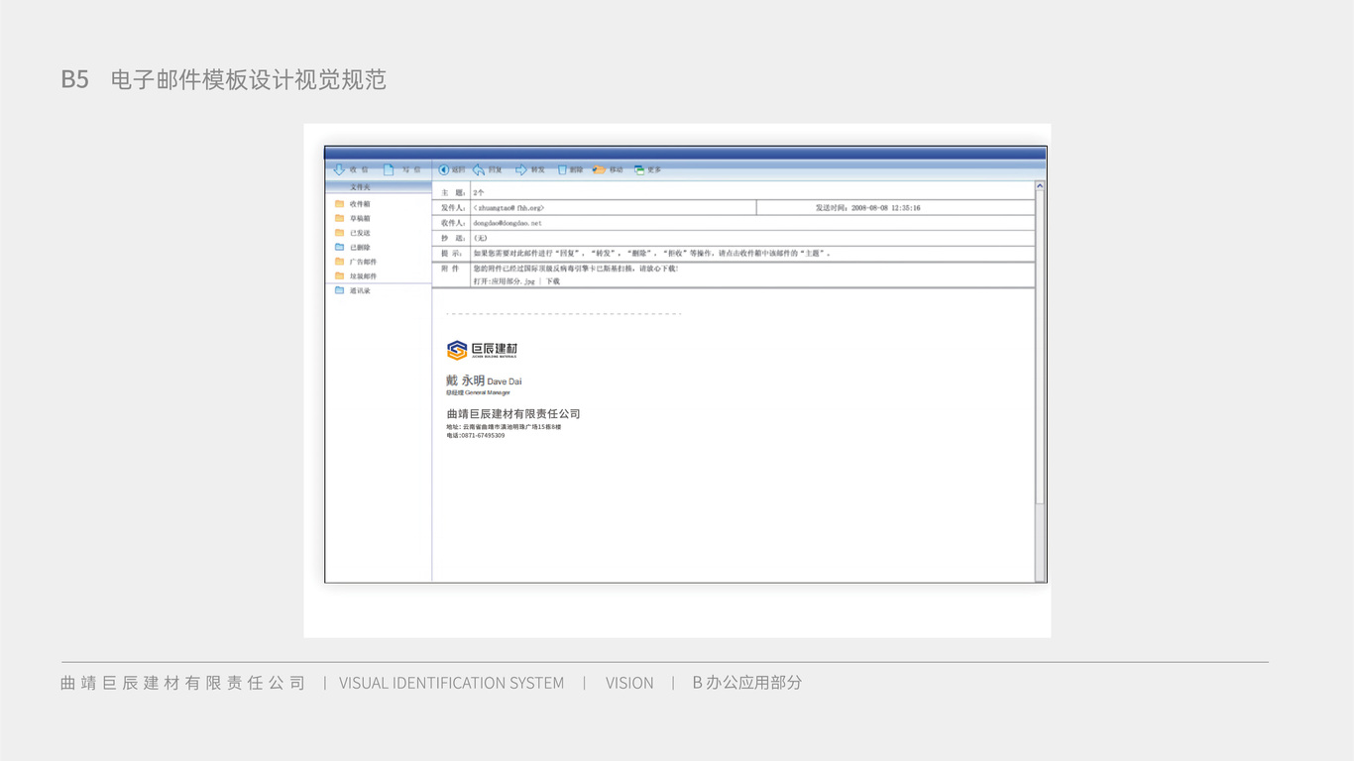Click the subject value 2个
This screenshot has width=1354, height=761.
point(479,192)
